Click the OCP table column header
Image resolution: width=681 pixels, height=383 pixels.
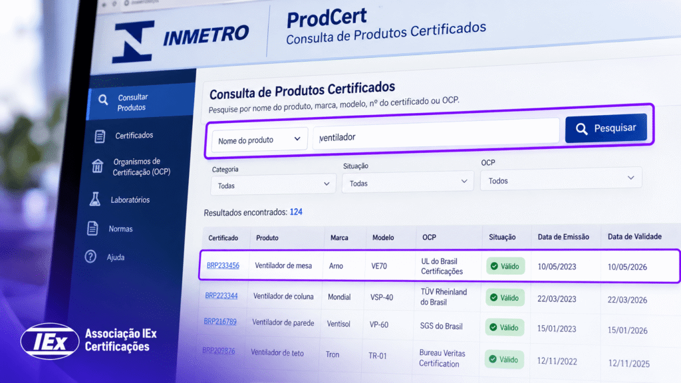429,237
